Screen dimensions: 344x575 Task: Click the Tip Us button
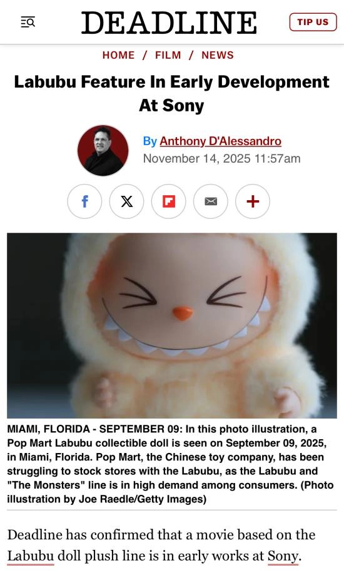coord(313,22)
